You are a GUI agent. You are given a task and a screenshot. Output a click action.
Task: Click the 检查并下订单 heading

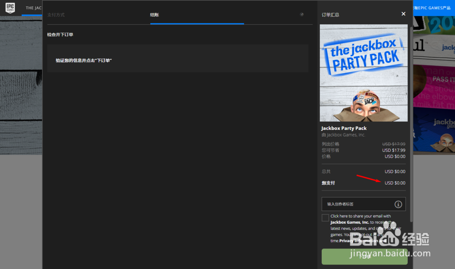pos(60,35)
